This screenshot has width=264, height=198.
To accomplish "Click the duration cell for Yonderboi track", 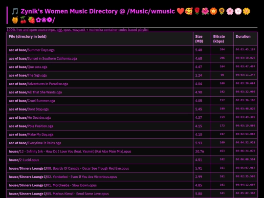I will coord(245,176).
